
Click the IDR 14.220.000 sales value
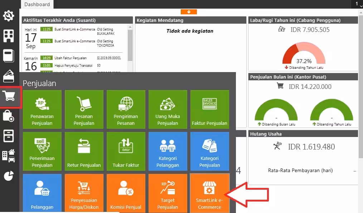pos(310,87)
